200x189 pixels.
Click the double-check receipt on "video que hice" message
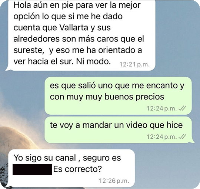click(x=182, y=137)
